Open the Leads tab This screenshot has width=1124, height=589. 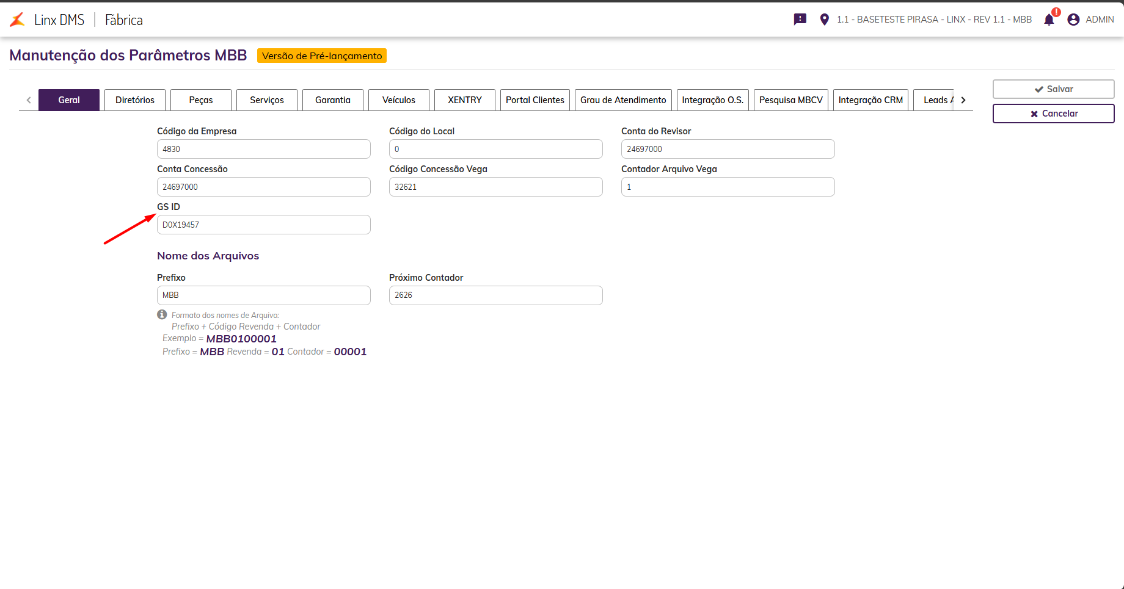935,100
